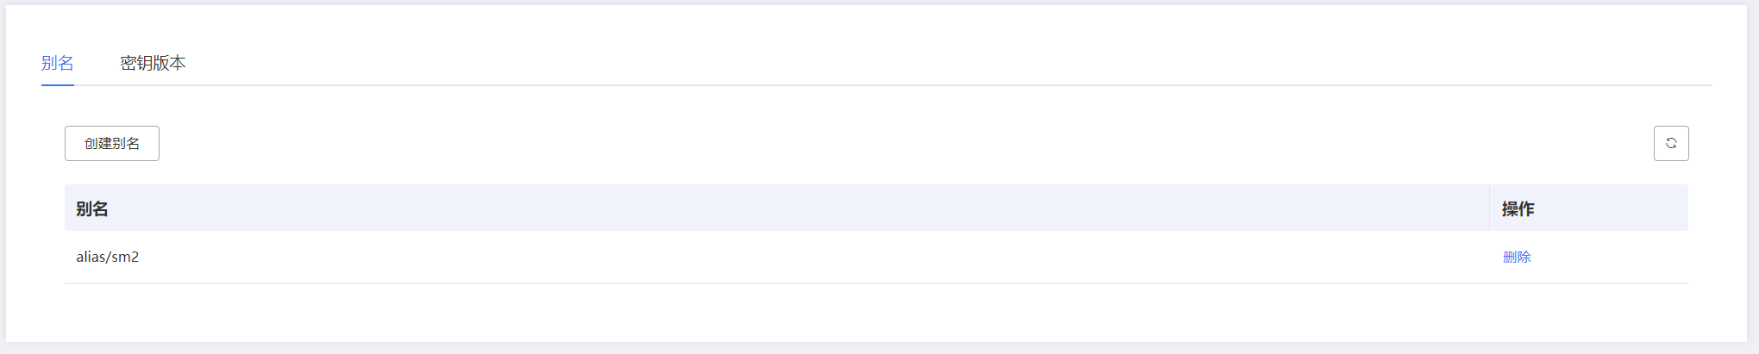The image size is (1759, 354).
Task: Switch to the 别名 tab
Action: [x=58, y=63]
